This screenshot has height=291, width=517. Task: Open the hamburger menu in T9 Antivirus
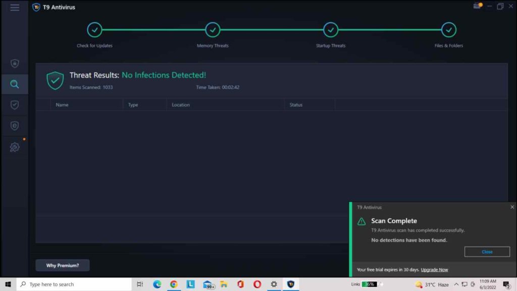[x=15, y=7]
